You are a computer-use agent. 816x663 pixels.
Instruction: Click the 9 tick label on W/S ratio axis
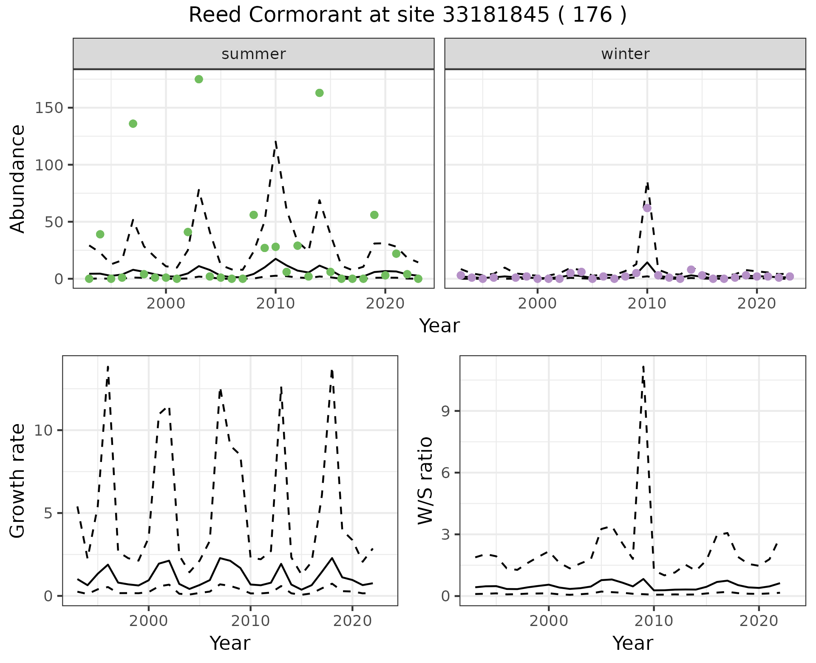coord(446,411)
